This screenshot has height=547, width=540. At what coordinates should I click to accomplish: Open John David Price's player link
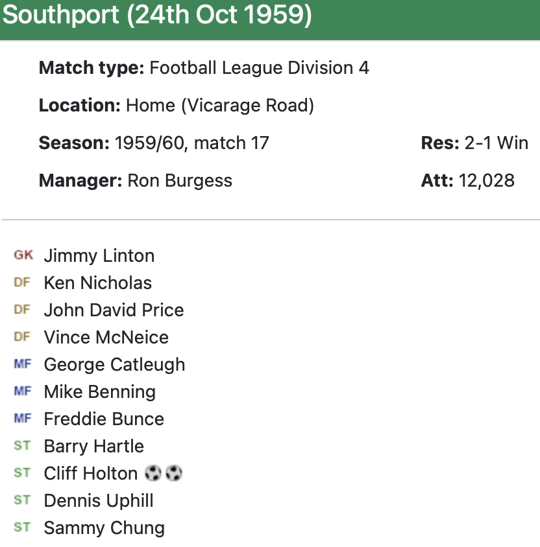(x=114, y=310)
